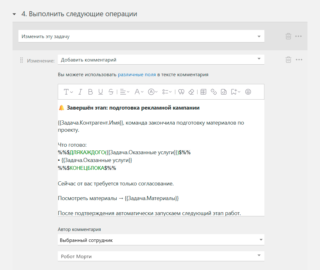
Task: Open the 'Изменить эту задачу' dropdown
Action: point(141,36)
